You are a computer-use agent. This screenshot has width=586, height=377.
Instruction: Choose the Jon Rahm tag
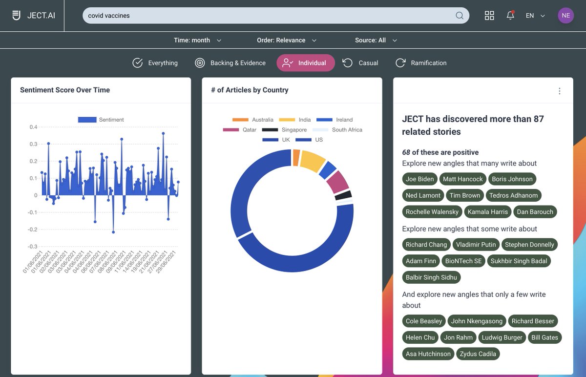(x=459, y=337)
